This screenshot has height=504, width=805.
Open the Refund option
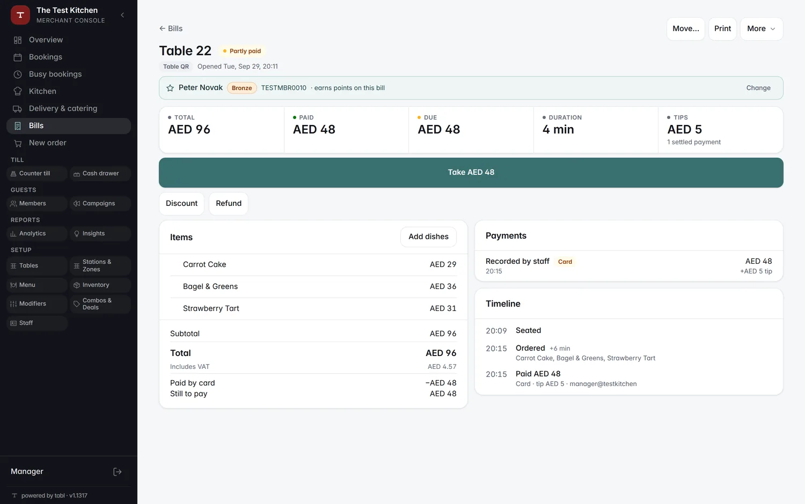pos(229,204)
